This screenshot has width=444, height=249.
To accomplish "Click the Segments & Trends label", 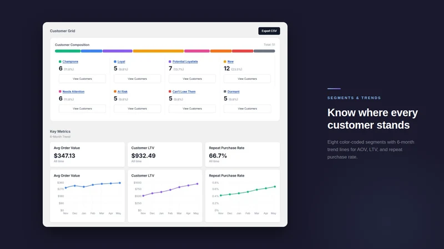I will point(354,98).
